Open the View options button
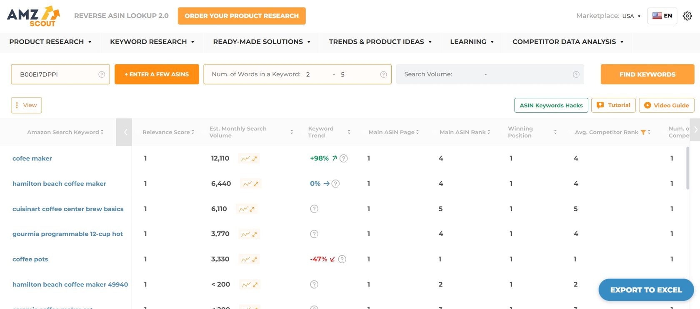Viewport: 700px width, 309px height. click(26, 105)
